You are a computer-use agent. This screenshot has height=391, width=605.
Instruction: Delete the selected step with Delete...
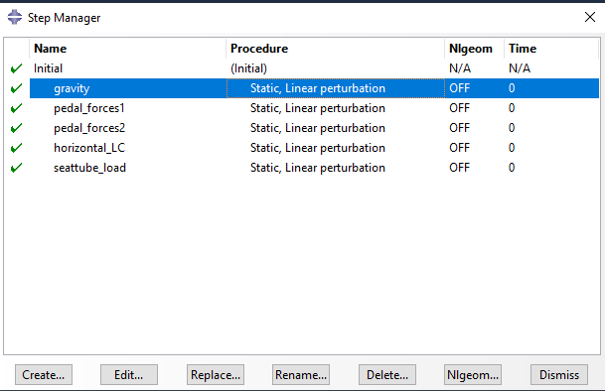[387, 374]
